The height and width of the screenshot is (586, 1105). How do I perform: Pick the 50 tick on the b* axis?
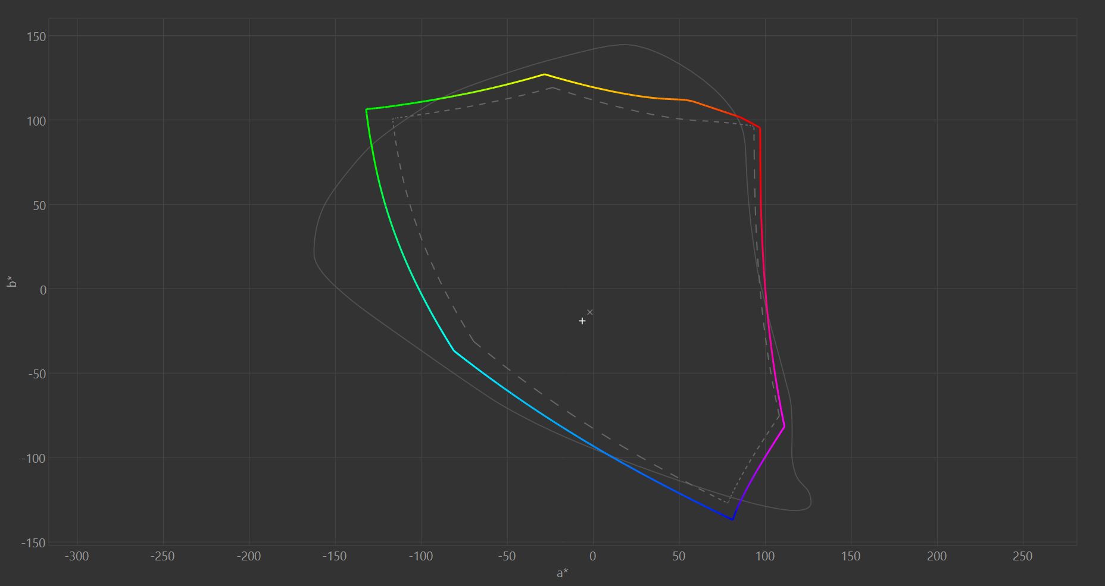[39, 205]
